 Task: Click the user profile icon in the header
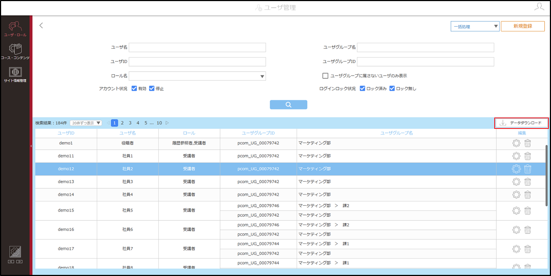click(x=539, y=7)
